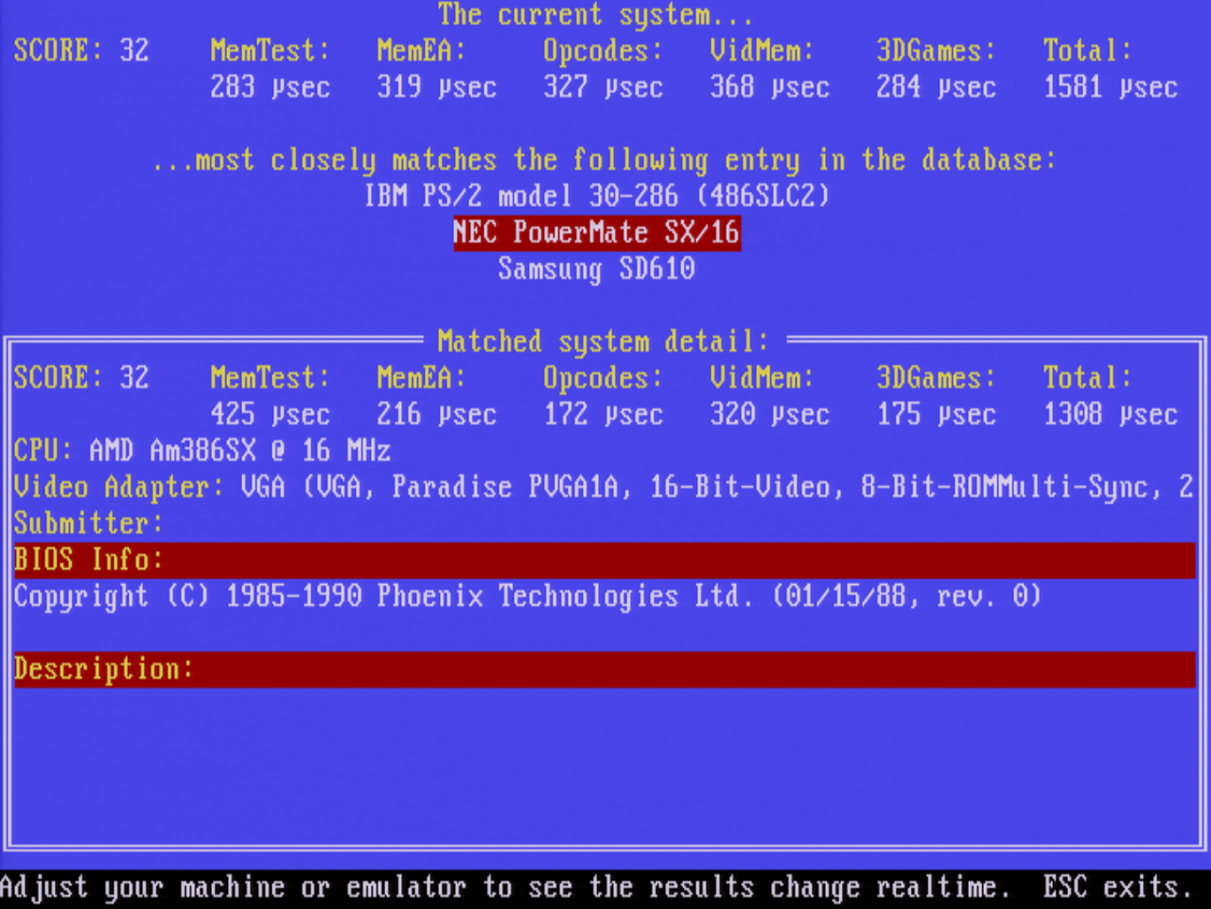Click the matched system Total 1308 µsec value
Image resolution: width=1211 pixels, height=909 pixels.
[1110, 415]
